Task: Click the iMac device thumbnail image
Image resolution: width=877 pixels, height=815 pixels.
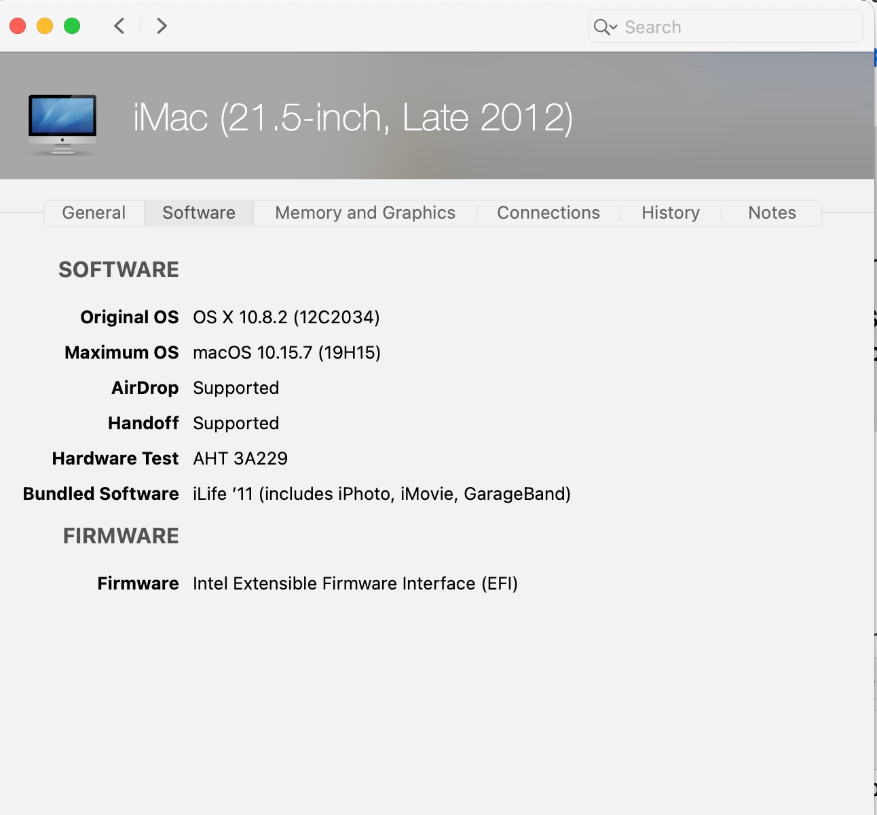Action: [x=62, y=124]
